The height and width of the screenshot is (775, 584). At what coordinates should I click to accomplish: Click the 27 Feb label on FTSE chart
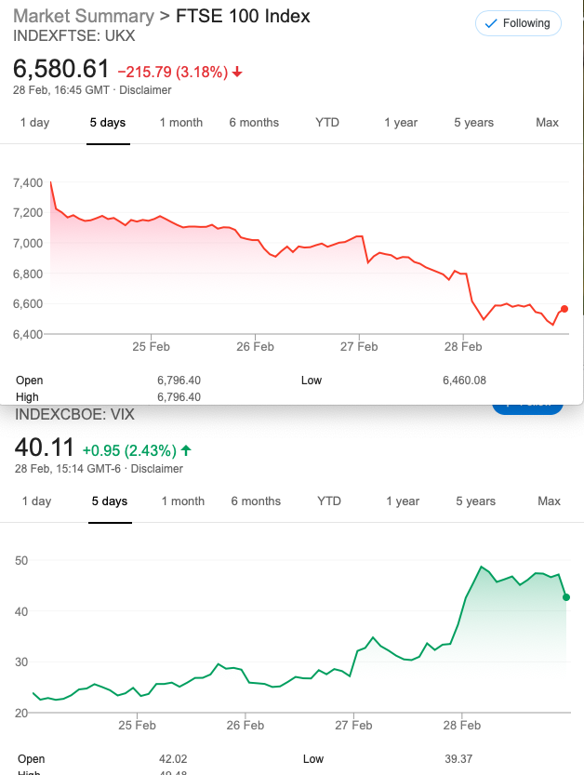point(359,347)
